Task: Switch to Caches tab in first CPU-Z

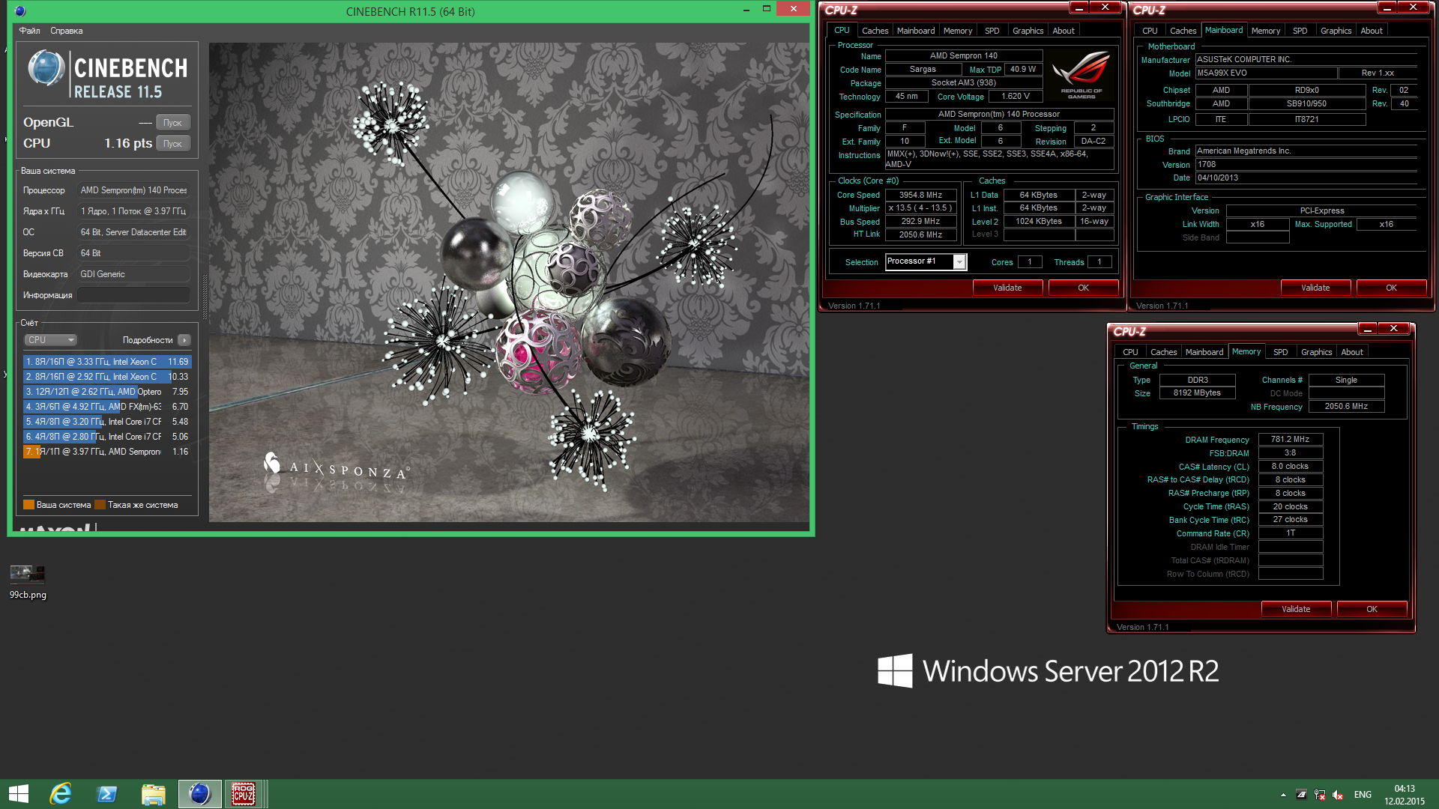Action: click(875, 31)
